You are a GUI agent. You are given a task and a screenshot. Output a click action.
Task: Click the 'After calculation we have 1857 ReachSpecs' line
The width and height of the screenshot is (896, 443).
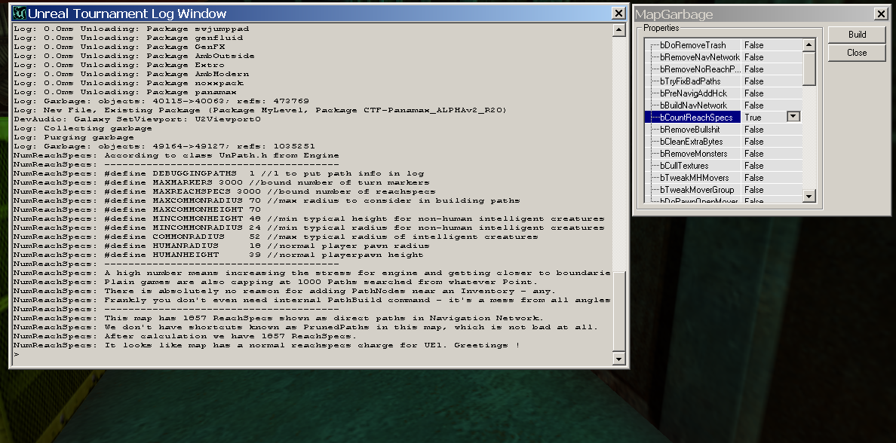coord(185,336)
